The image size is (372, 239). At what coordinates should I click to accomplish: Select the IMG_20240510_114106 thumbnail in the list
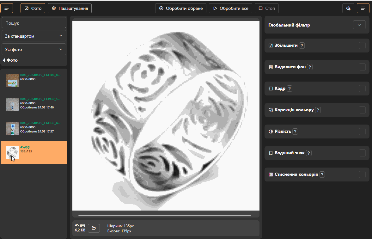tap(34, 80)
